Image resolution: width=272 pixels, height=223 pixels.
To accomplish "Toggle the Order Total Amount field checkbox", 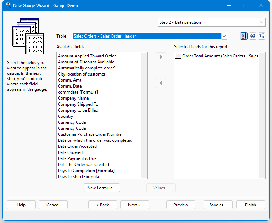I will tap(178, 56).
